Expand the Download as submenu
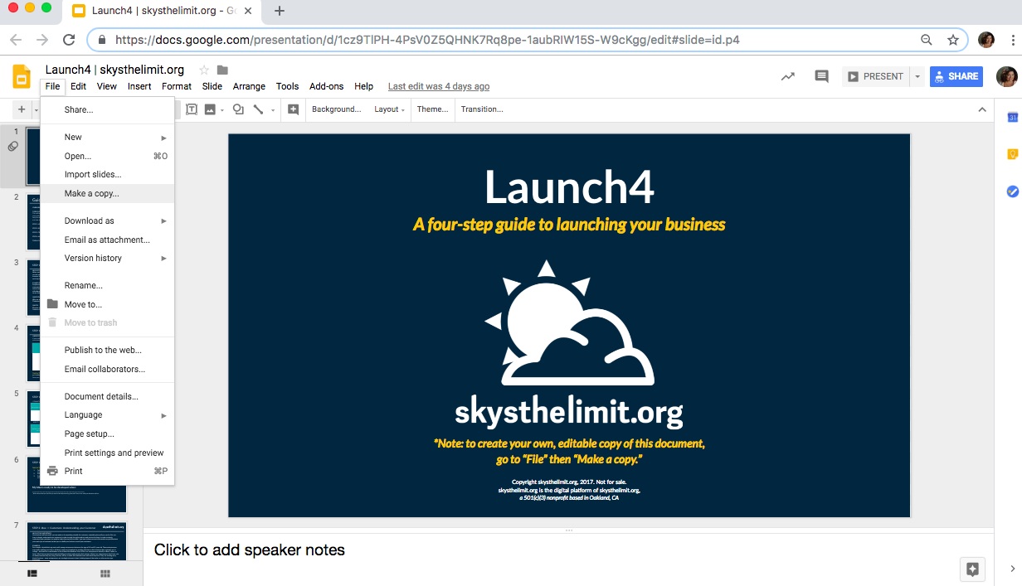 108,221
